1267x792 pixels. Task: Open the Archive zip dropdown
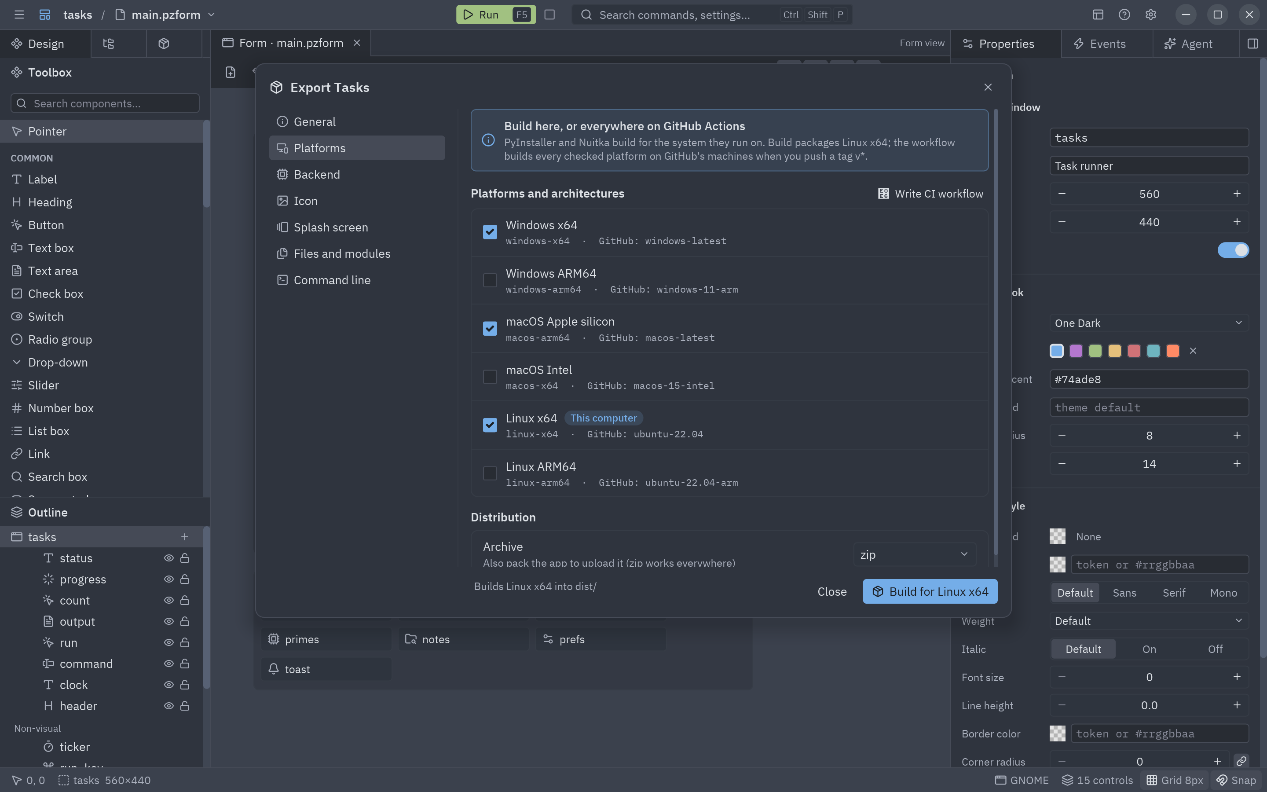pyautogui.click(x=915, y=555)
